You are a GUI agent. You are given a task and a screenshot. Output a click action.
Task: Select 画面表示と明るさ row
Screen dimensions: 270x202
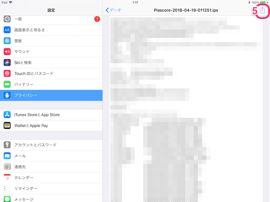[51, 30]
